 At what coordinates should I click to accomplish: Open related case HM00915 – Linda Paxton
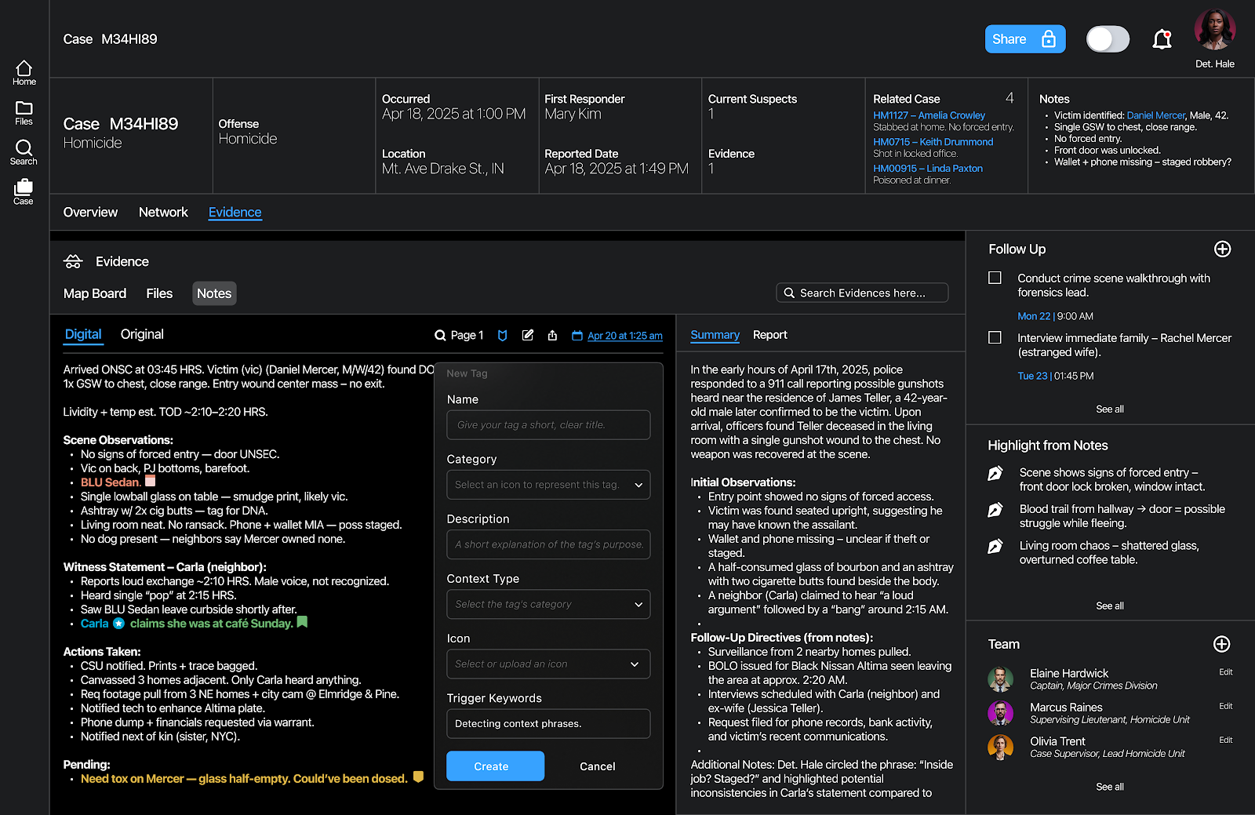point(928,169)
